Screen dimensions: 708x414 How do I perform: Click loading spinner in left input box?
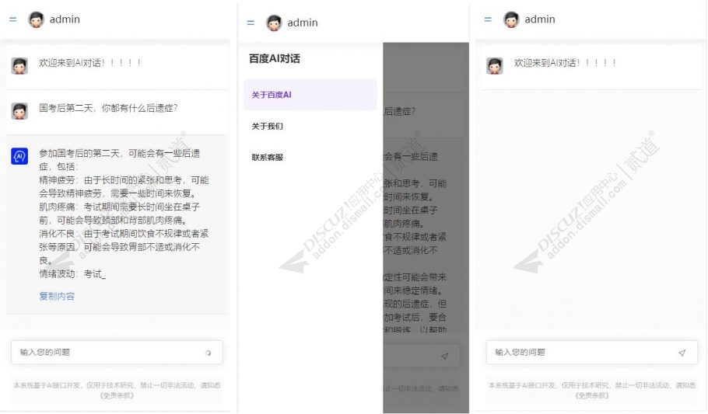(x=209, y=353)
